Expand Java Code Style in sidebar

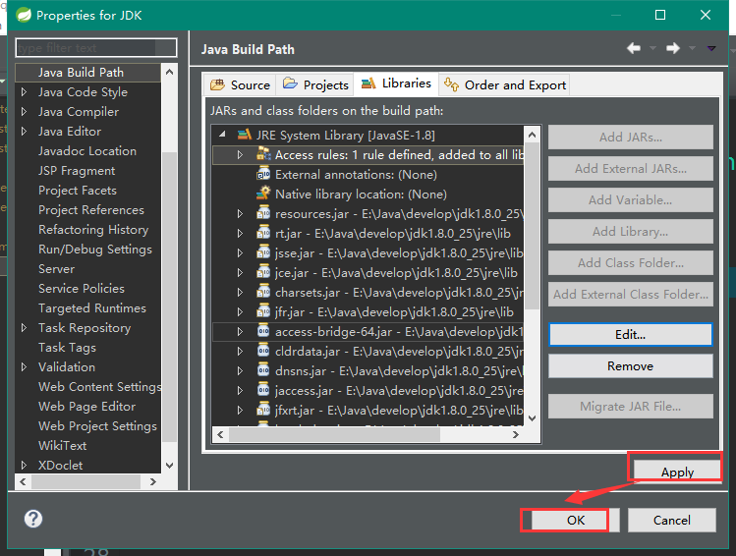pos(24,92)
